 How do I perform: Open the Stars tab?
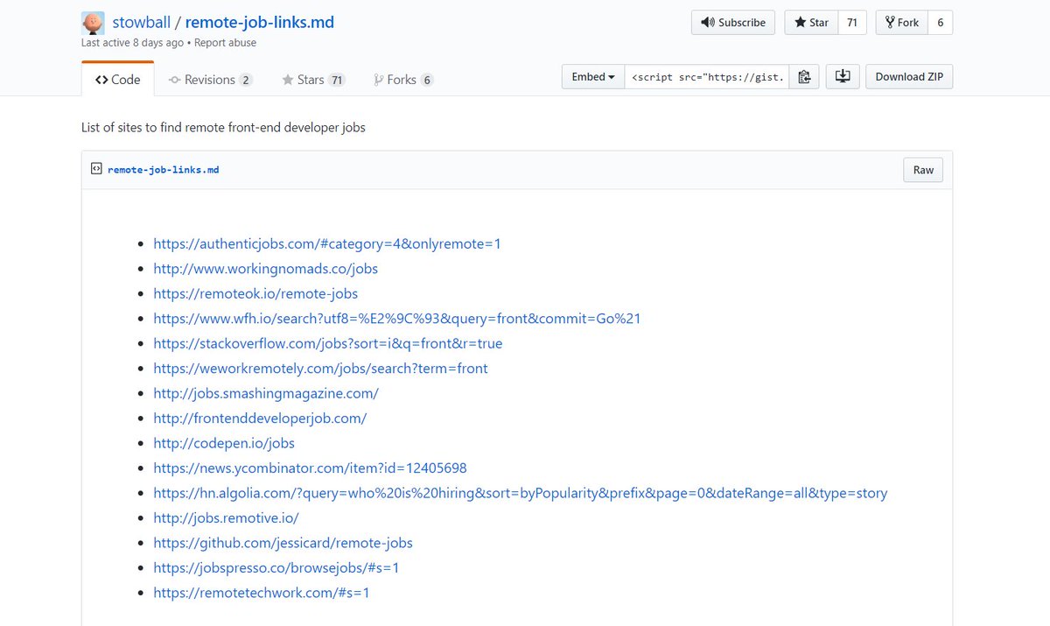coord(313,80)
